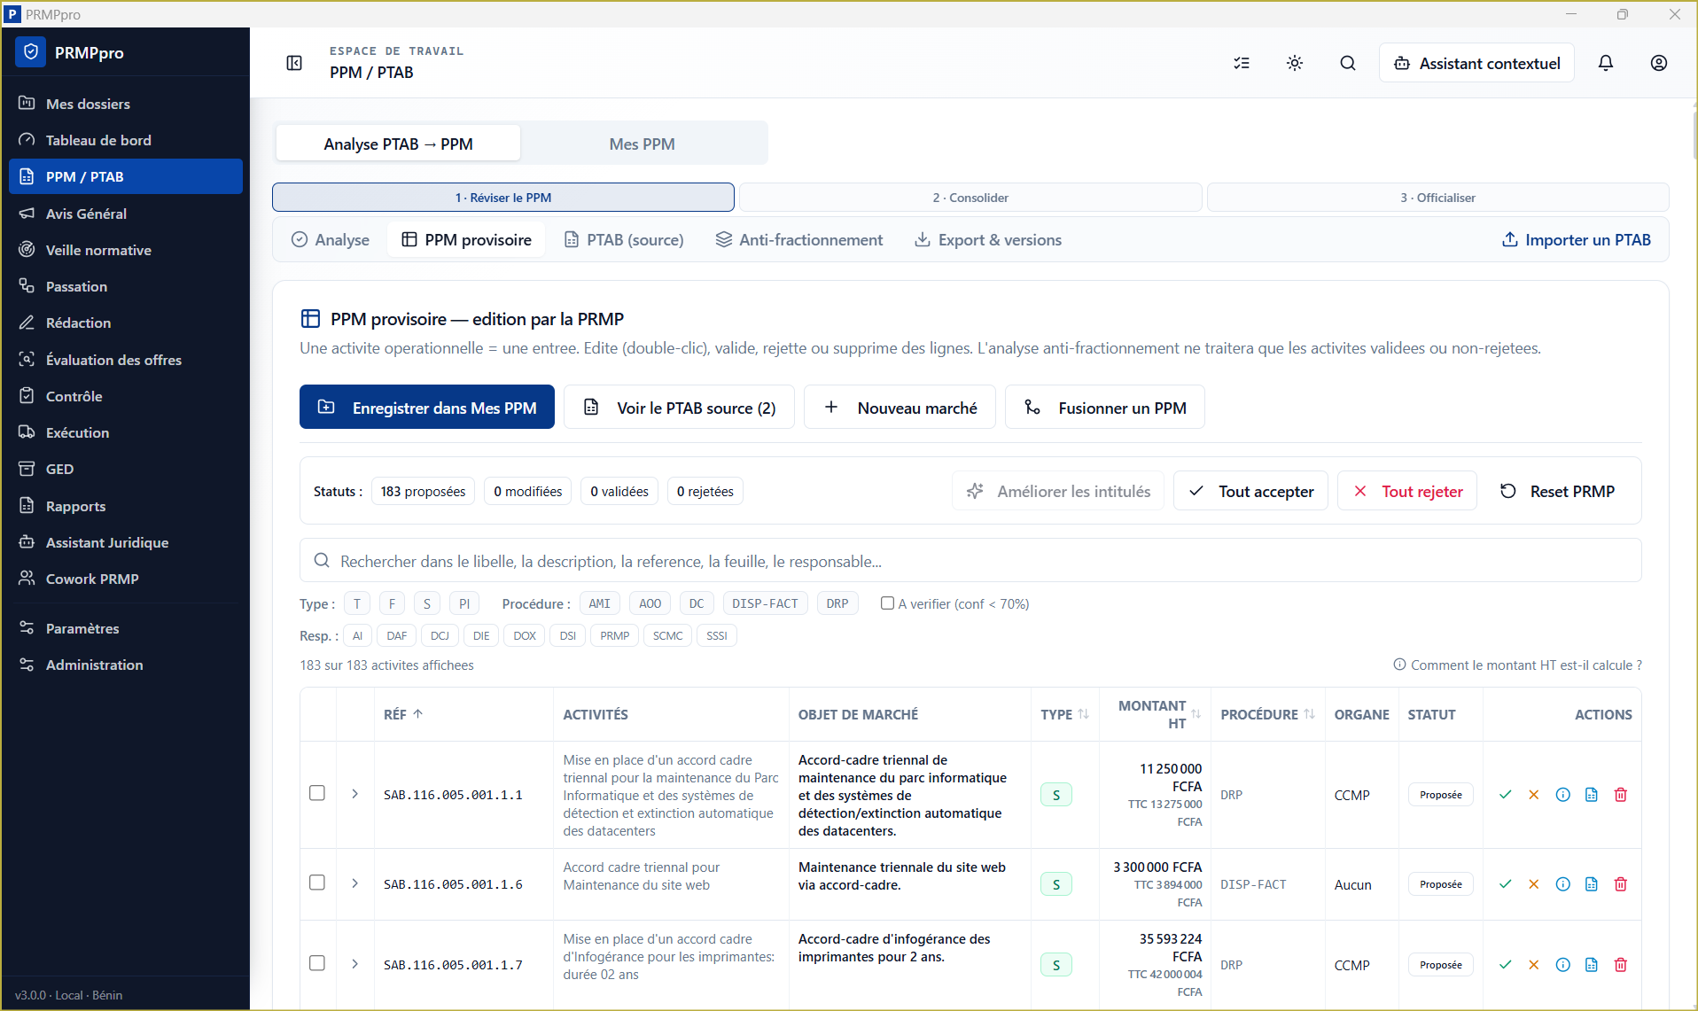Open the search magnifier in header
Viewport: 1698px width, 1011px height.
point(1348,63)
